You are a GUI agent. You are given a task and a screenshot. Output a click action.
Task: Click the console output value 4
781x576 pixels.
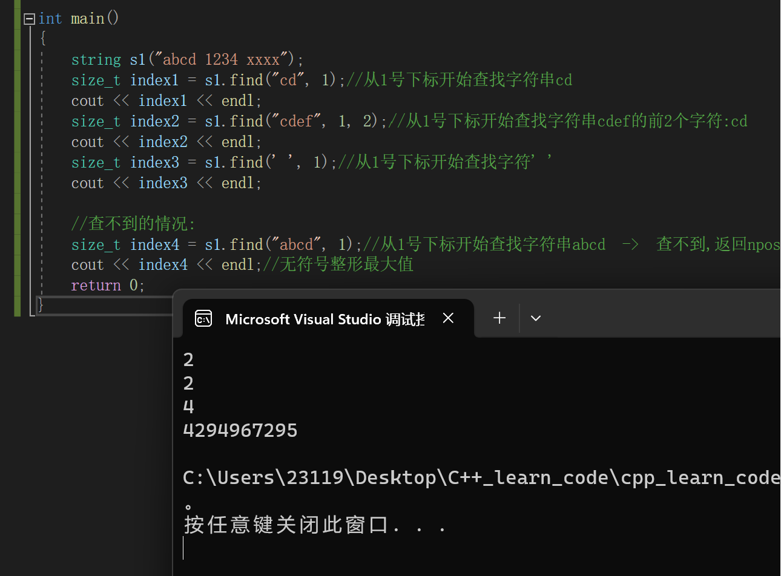pyautogui.click(x=188, y=407)
